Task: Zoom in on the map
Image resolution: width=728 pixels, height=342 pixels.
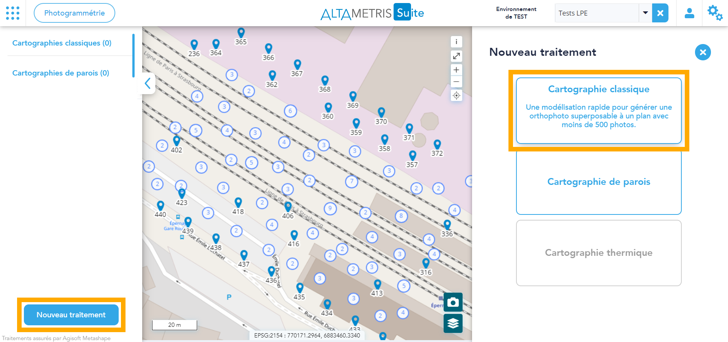Action: [456, 70]
